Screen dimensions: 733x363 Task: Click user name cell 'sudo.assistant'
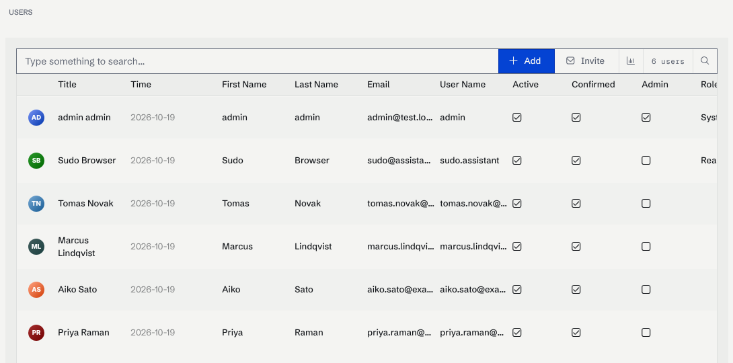tap(469, 161)
